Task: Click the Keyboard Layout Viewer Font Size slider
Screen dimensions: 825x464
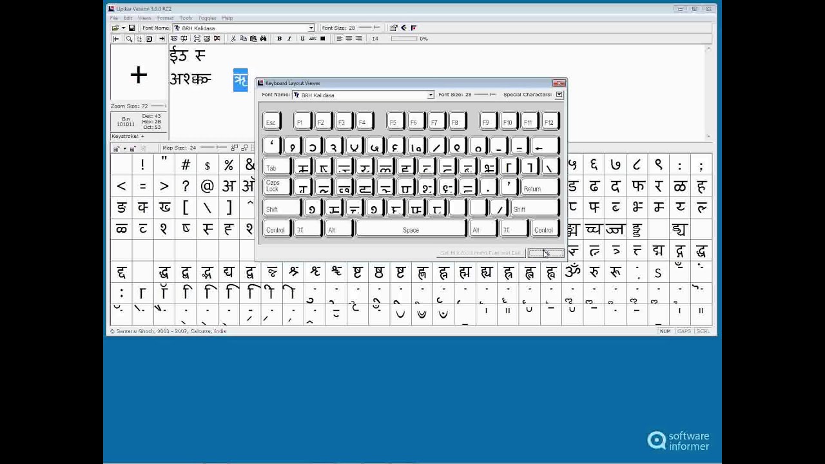Action: [x=485, y=95]
